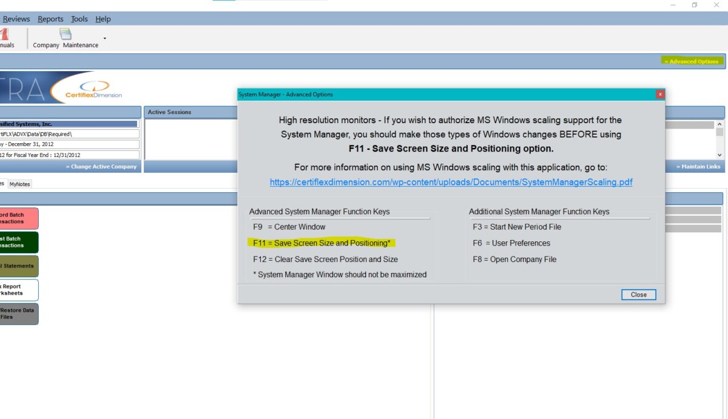The image size is (728, 419).
Task: Close the Advanced Options dialog with Close
Action: pyautogui.click(x=638, y=294)
